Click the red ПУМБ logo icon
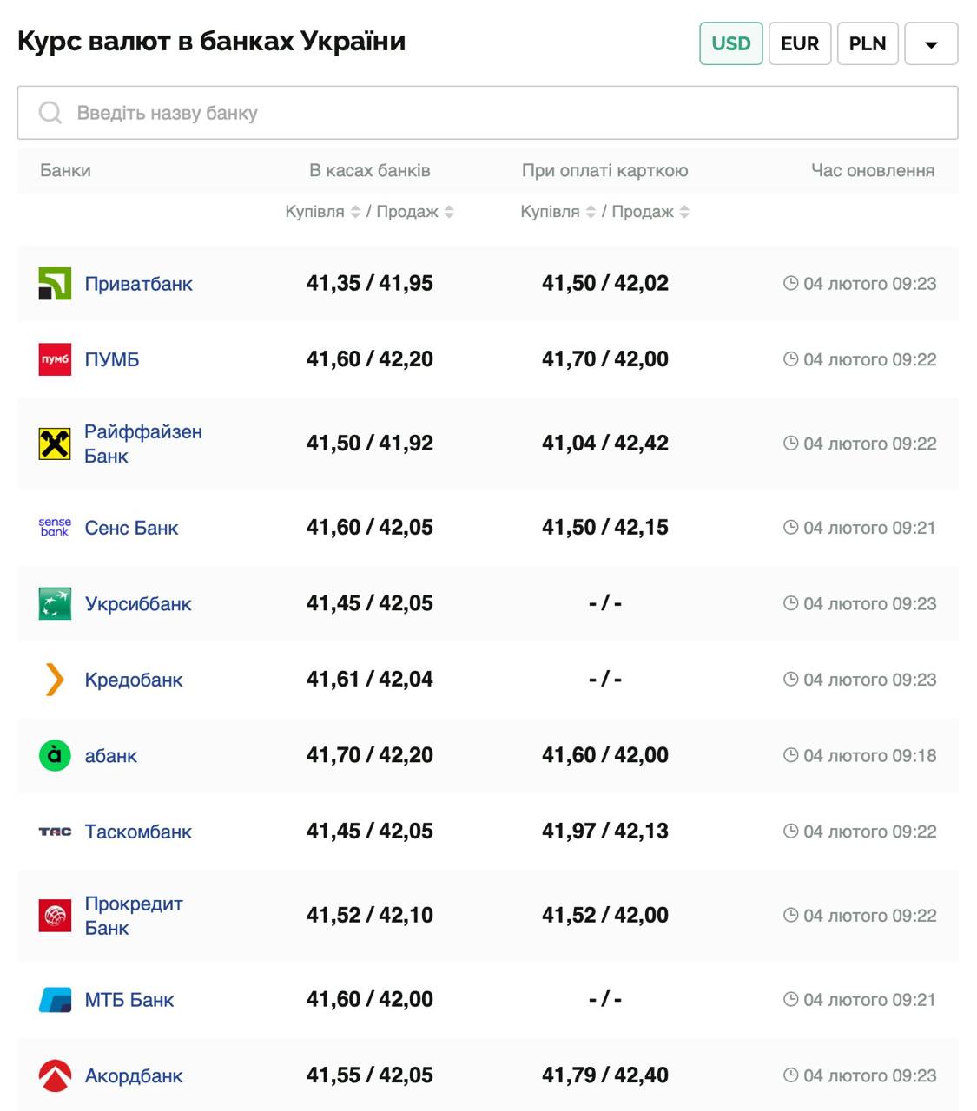This screenshot has height=1111, width=977. (55, 359)
